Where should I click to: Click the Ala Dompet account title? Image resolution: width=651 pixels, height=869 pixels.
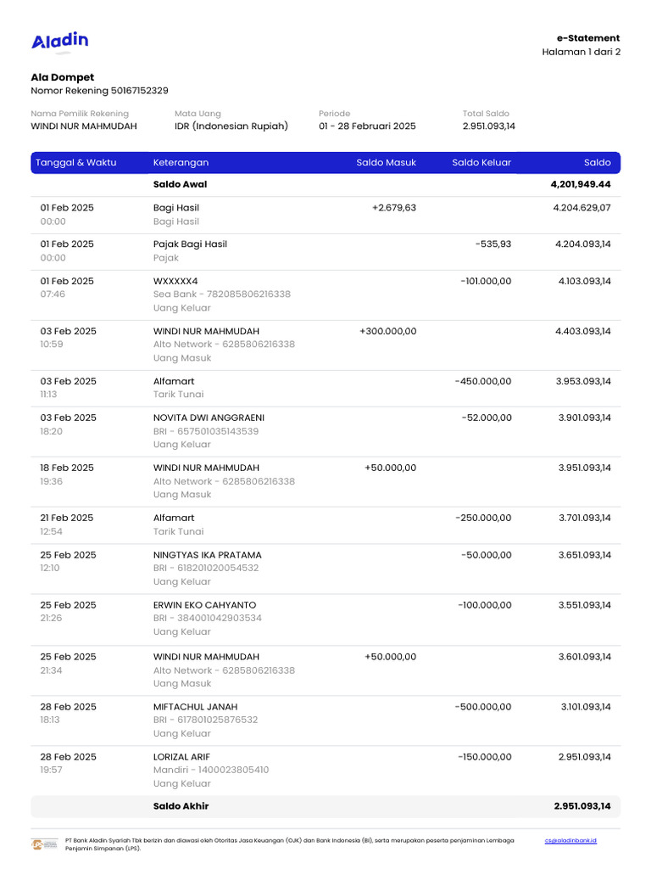[63, 77]
